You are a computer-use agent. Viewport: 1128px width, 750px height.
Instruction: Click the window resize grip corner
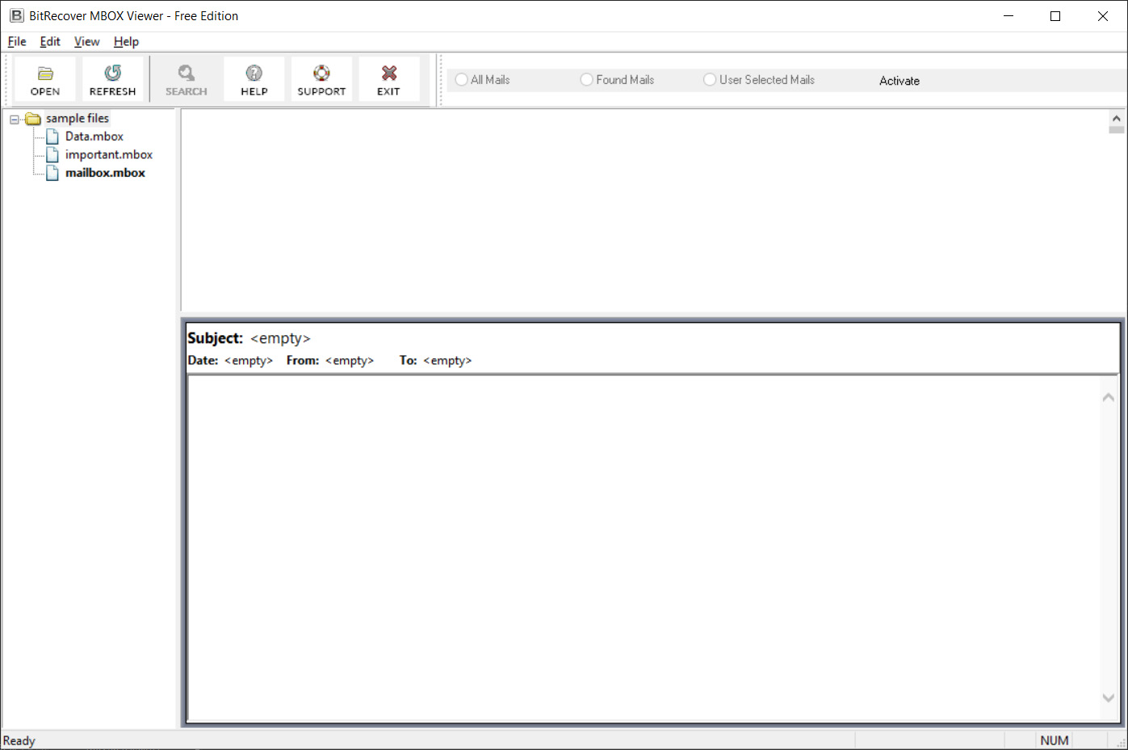coord(1121,743)
